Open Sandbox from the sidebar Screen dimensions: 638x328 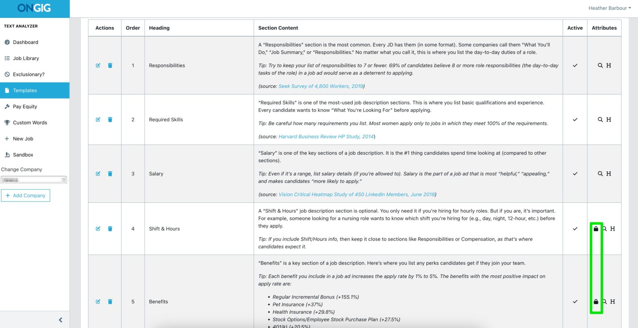click(22, 154)
